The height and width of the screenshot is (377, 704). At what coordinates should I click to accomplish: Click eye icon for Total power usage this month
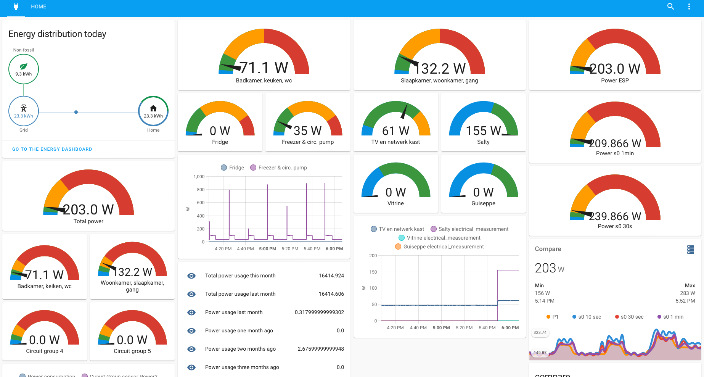click(x=191, y=276)
